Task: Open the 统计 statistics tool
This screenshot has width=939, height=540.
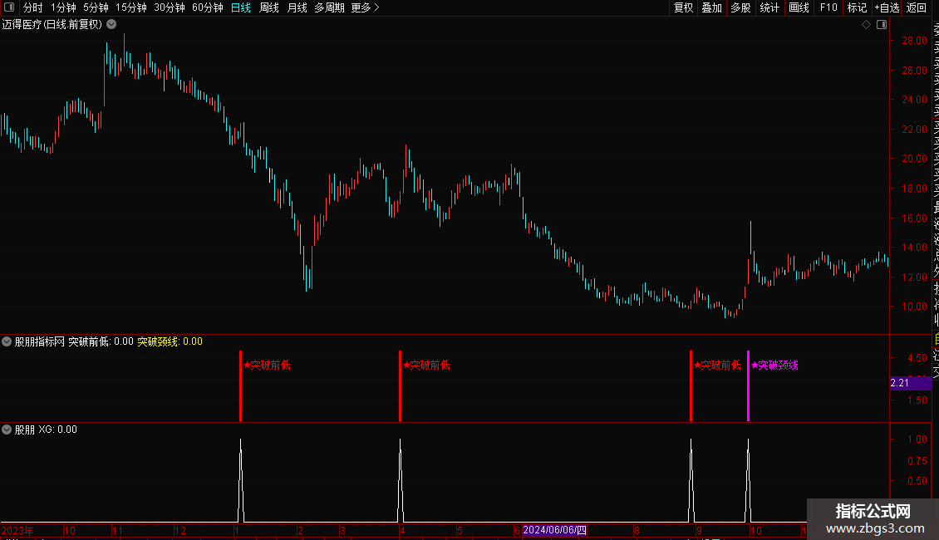Action: coord(769,7)
